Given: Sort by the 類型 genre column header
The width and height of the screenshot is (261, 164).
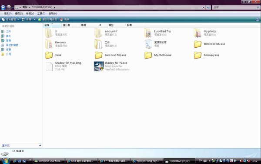Looking at the screenshot, I should pyautogui.click(x=116, y=25).
